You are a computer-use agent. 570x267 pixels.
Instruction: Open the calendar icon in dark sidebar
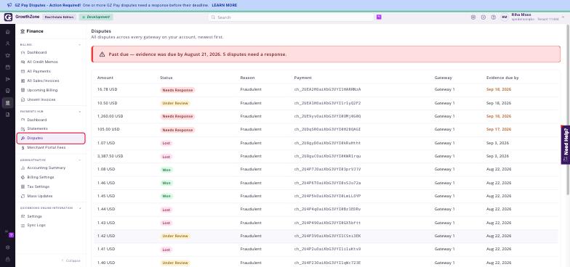(x=7, y=67)
